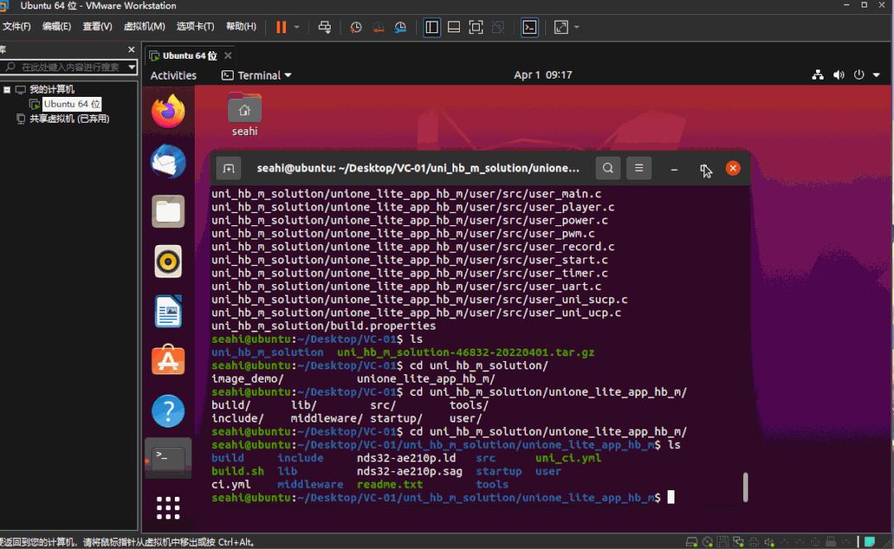894x549 pixels.
Task: Take a snapshot of the virtual machine
Action: click(x=355, y=26)
